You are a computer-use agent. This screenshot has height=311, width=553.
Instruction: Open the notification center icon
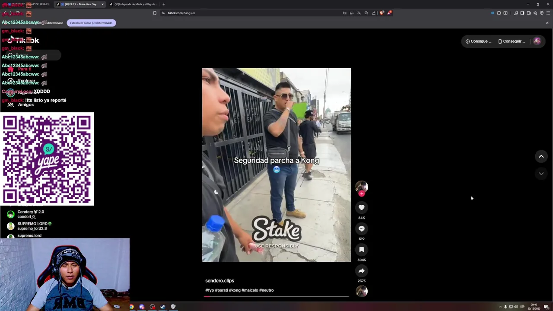pos(546,307)
